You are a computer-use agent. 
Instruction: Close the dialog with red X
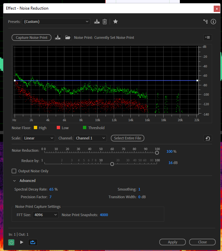217,9
